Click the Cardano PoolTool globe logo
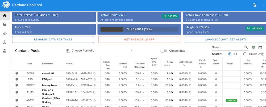This screenshot has width=266, height=107. click(x=6, y=5)
